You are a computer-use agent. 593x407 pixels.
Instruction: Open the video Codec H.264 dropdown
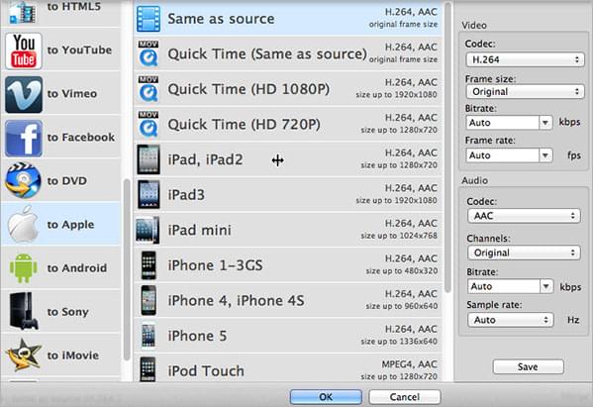click(525, 59)
